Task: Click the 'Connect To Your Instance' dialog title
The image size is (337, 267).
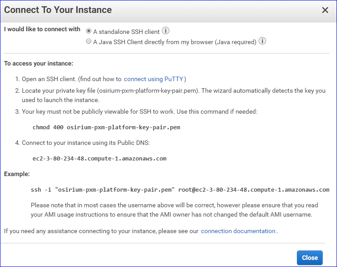Action: click(x=58, y=10)
